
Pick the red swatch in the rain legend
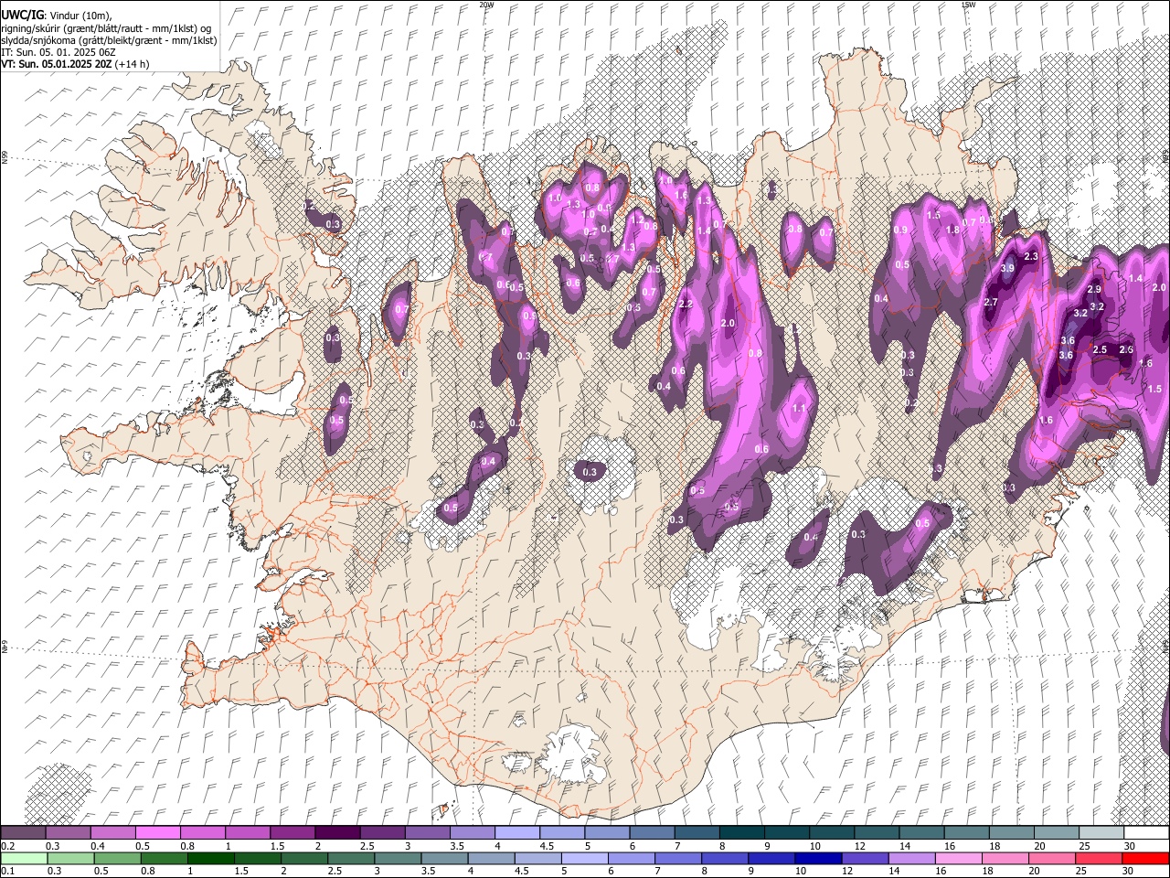click(x=1146, y=858)
